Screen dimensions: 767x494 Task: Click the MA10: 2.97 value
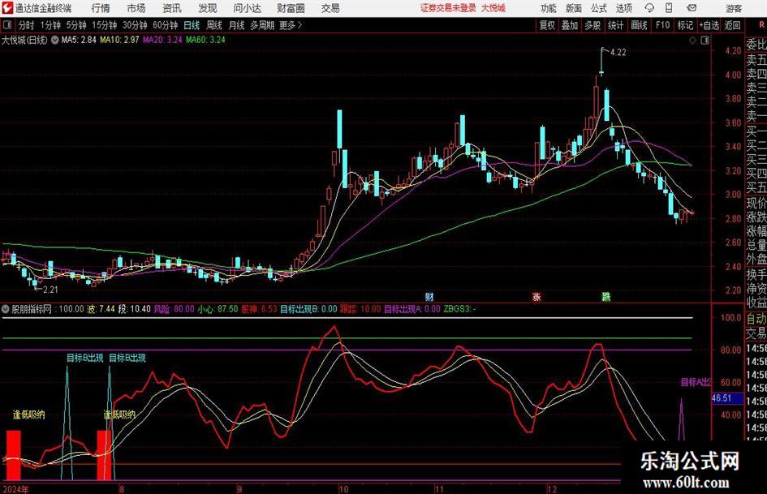[119, 40]
